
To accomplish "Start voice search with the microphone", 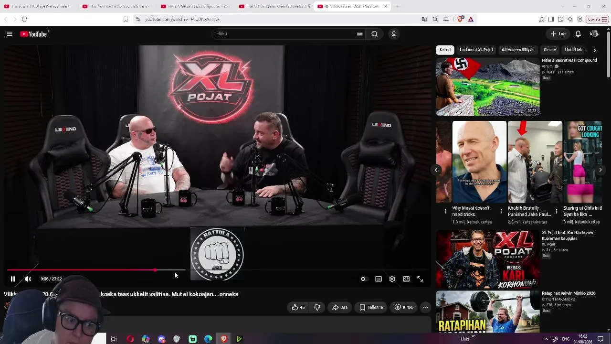I will (394, 34).
